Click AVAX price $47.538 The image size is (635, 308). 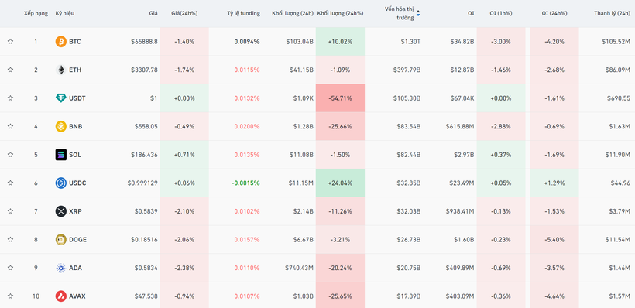click(x=146, y=296)
